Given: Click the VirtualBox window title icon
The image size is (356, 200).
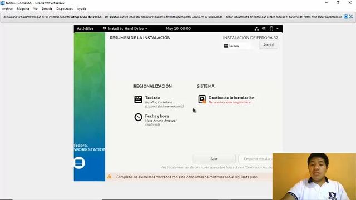Looking at the screenshot, I should pos(2,3).
